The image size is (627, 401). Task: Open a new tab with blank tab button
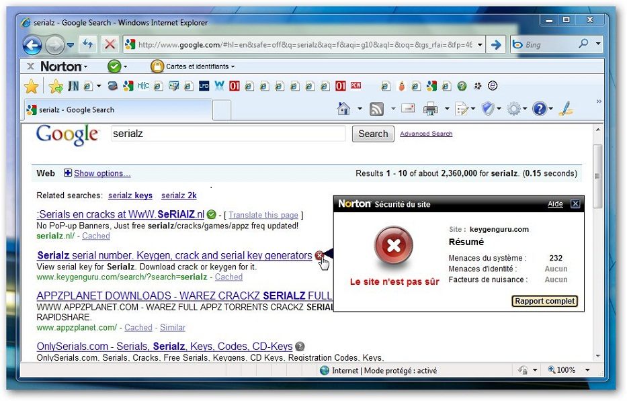coord(222,110)
